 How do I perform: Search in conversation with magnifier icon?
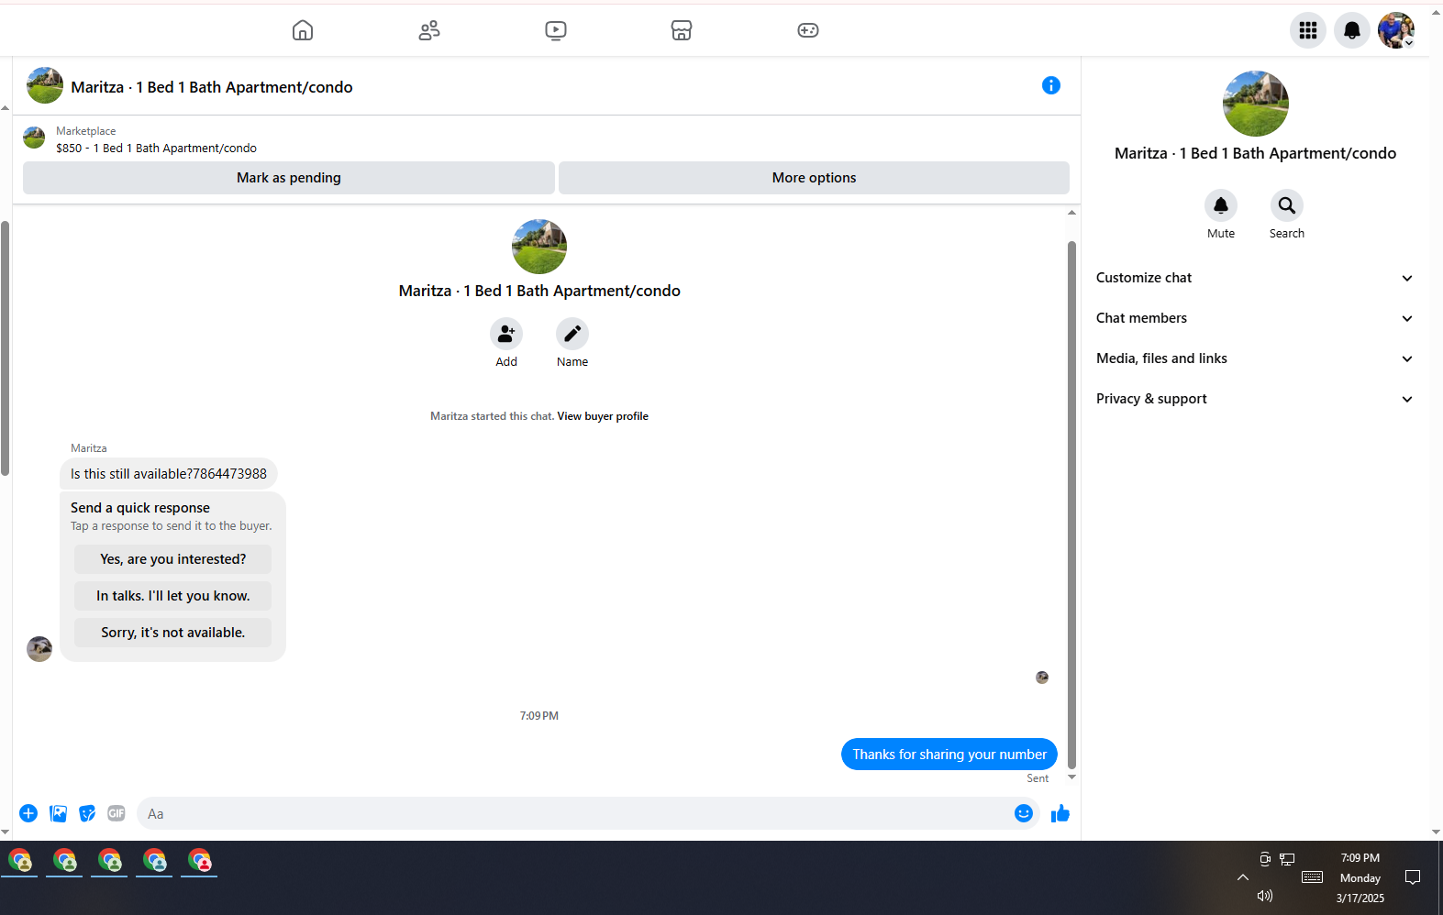[1287, 205]
